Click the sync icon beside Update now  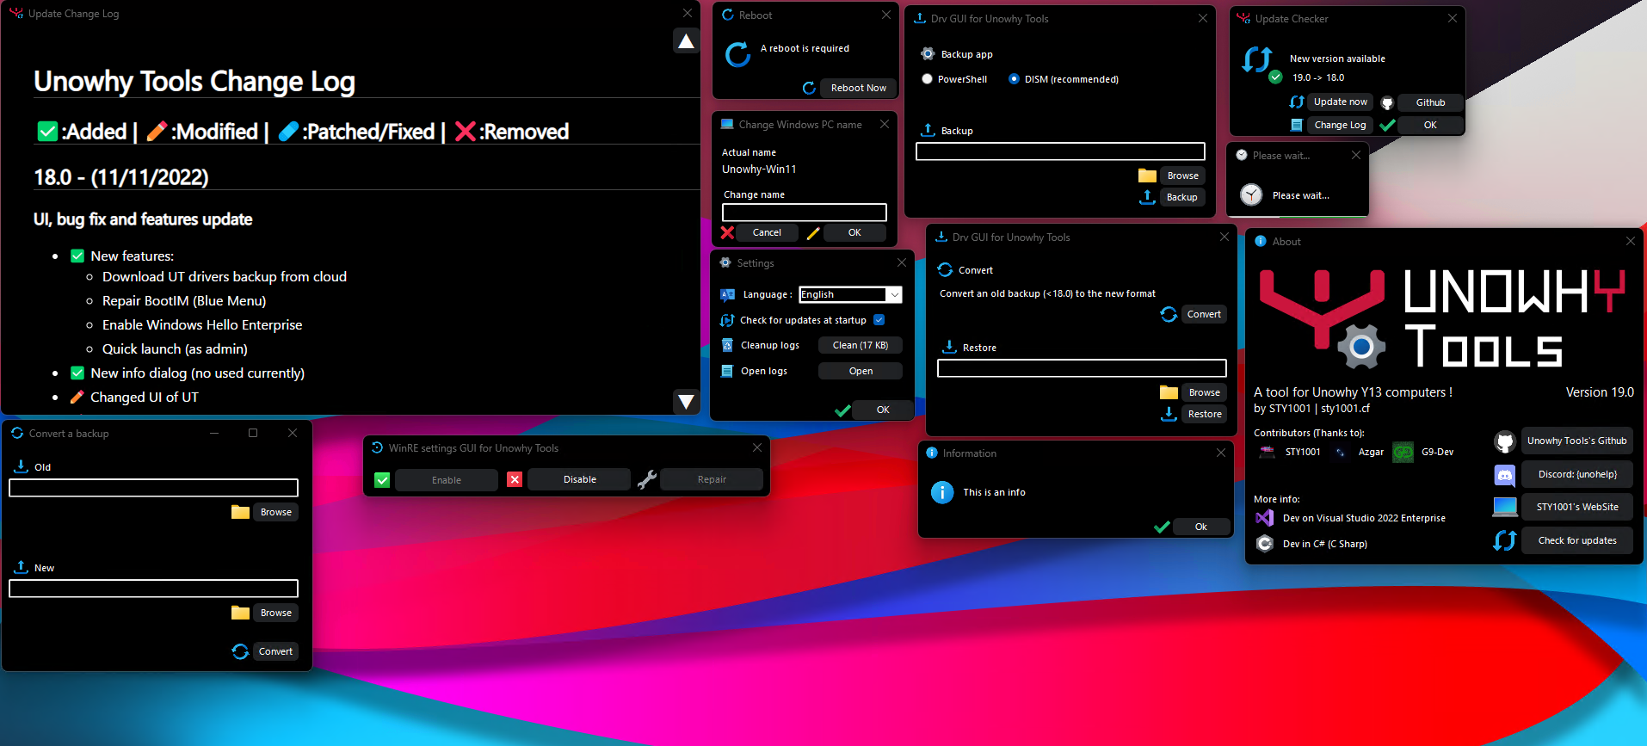[1297, 102]
